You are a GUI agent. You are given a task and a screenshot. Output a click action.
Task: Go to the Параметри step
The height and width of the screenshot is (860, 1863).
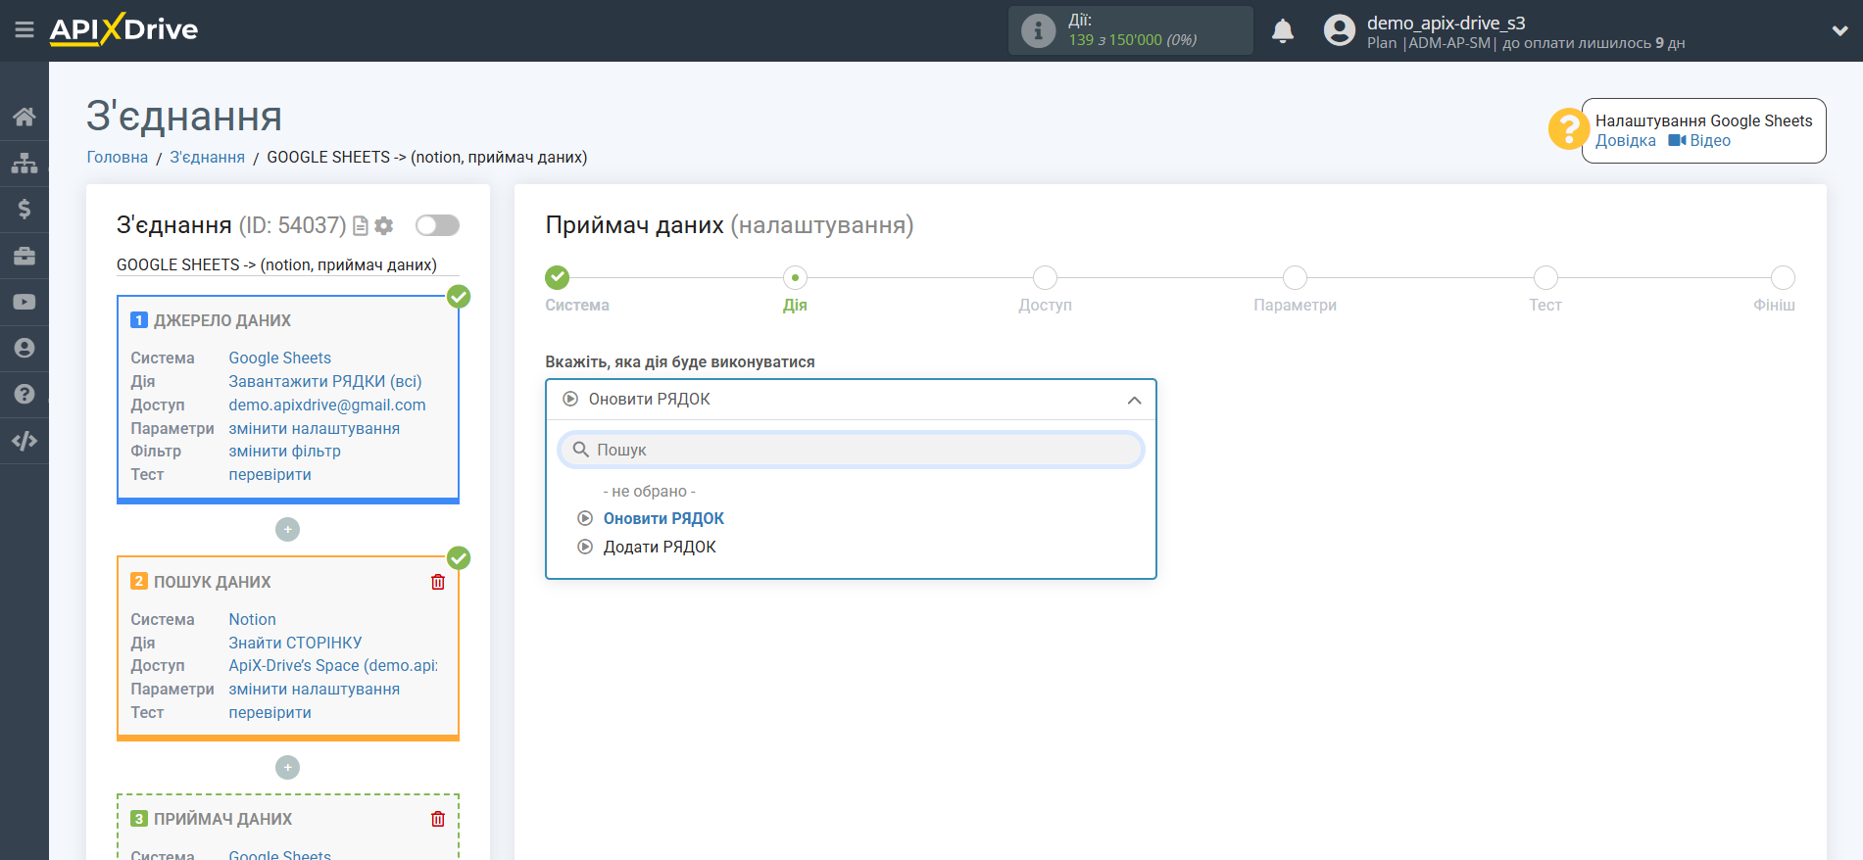pyautogui.click(x=1295, y=278)
